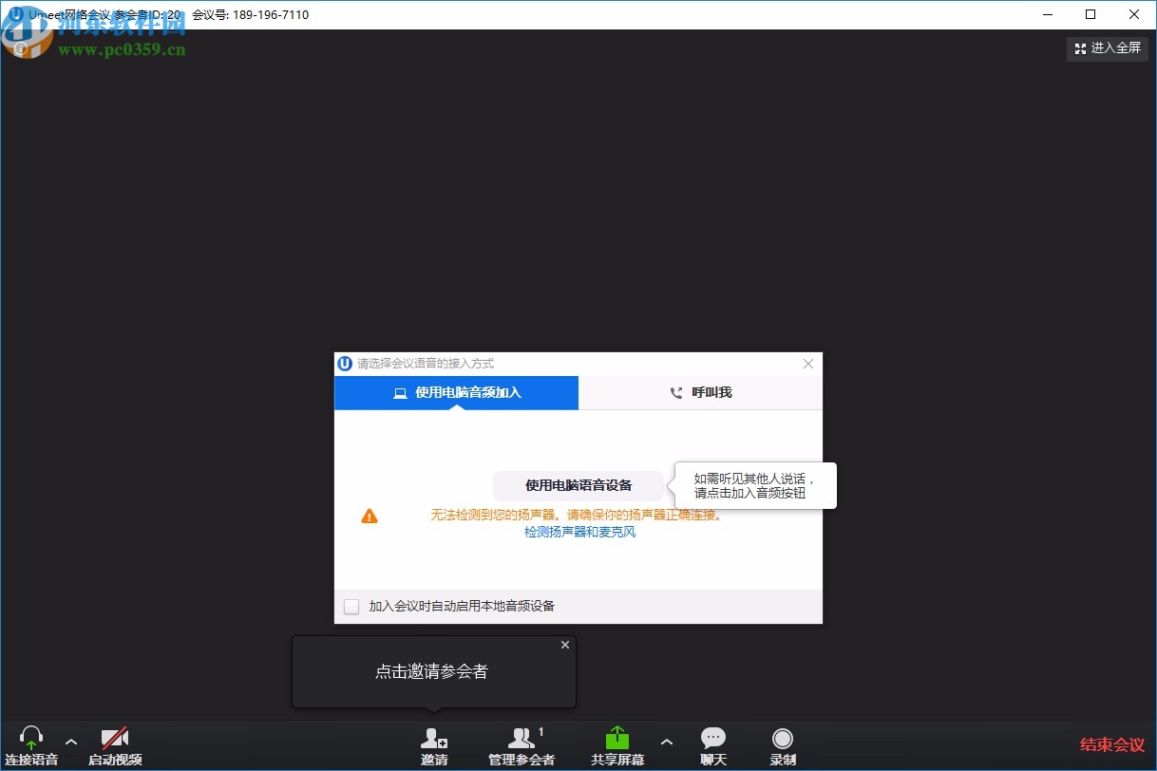This screenshot has height=771, width=1157.
Task: Toggle audio options with the 连接语音 chevron
Action: [x=70, y=743]
